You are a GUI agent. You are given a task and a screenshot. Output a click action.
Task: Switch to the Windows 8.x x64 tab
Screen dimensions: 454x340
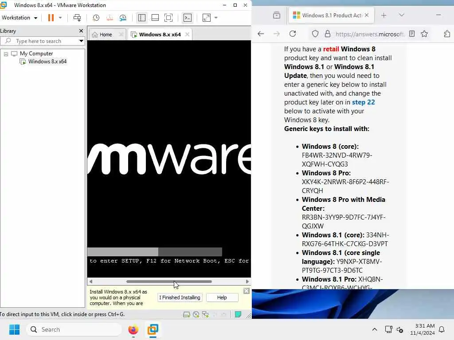coord(160,35)
